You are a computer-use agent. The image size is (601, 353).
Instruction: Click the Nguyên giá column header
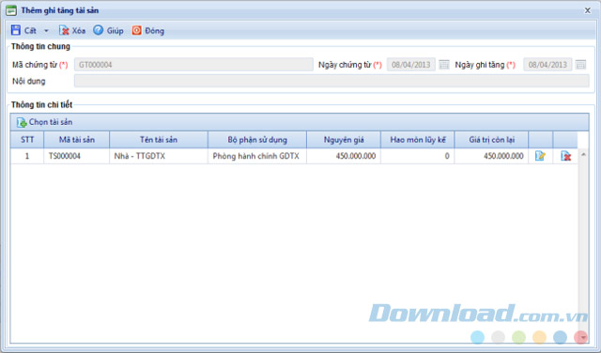[x=344, y=140]
